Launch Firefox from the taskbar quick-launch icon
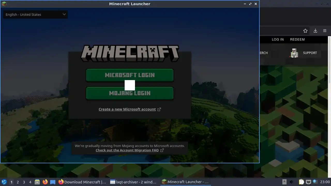The height and width of the screenshot is (186, 331). tap(45, 182)
